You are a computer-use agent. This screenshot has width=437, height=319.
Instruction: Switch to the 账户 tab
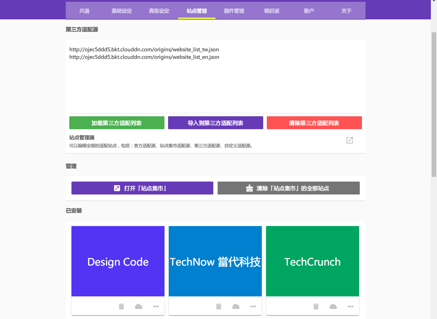coord(309,11)
